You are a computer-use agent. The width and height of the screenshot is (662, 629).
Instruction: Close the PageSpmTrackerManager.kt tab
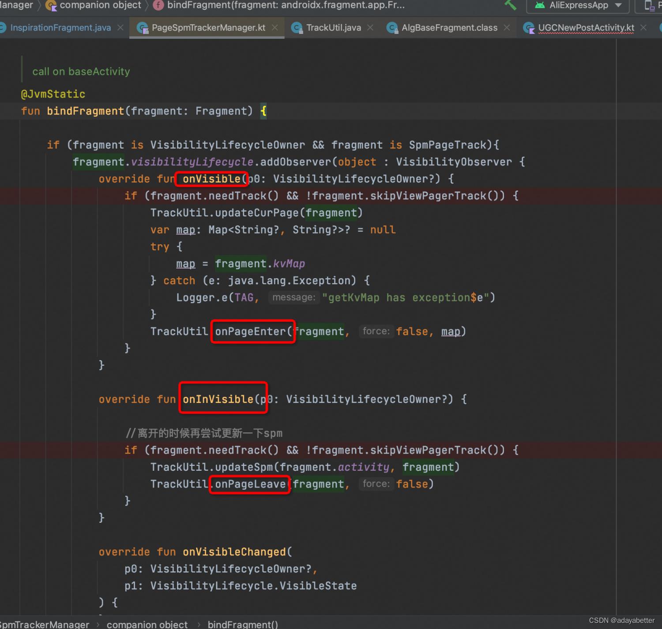coord(275,28)
